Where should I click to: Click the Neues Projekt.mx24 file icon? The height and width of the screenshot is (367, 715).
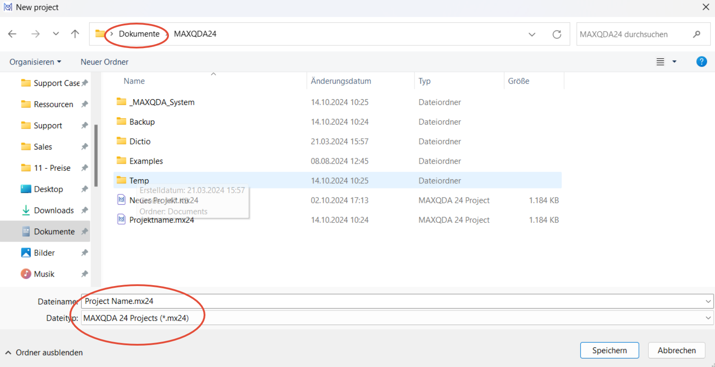point(121,200)
